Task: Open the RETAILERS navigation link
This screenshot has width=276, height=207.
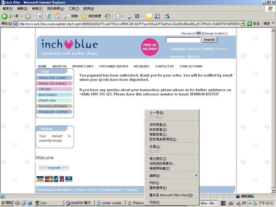Action: (x=141, y=66)
